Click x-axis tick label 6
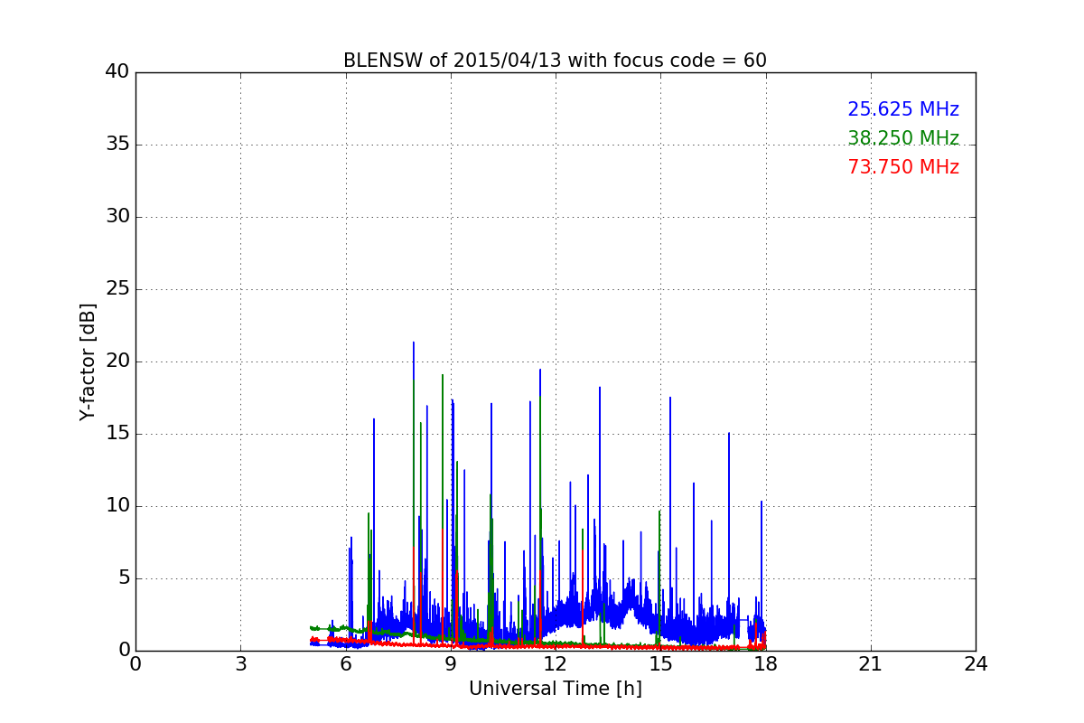 [345, 664]
